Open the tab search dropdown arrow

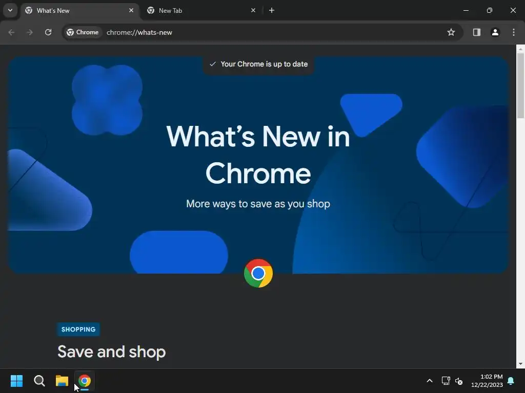click(x=10, y=10)
